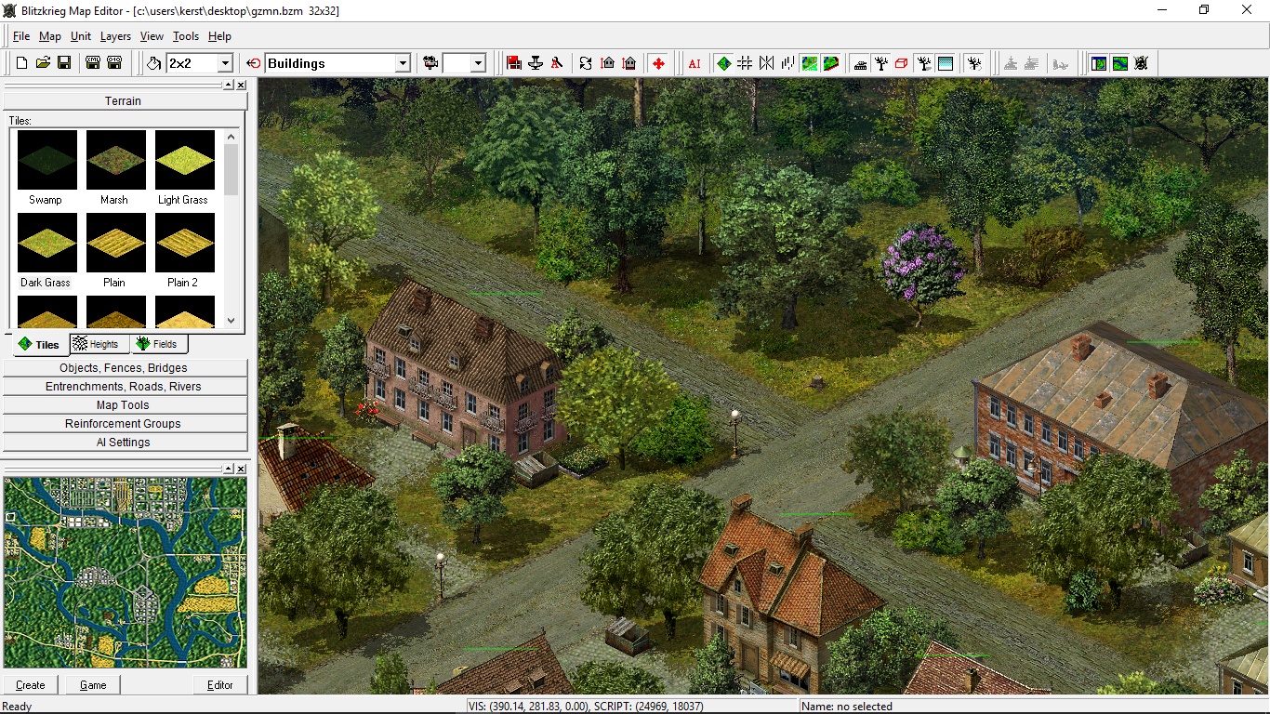Image resolution: width=1270 pixels, height=714 pixels.
Task: Open the View menu
Action: click(x=152, y=36)
